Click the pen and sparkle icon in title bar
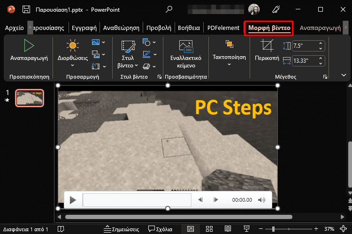 [x=276, y=9]
